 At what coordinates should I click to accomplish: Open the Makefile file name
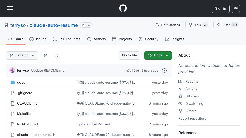[x=24, y=114]
